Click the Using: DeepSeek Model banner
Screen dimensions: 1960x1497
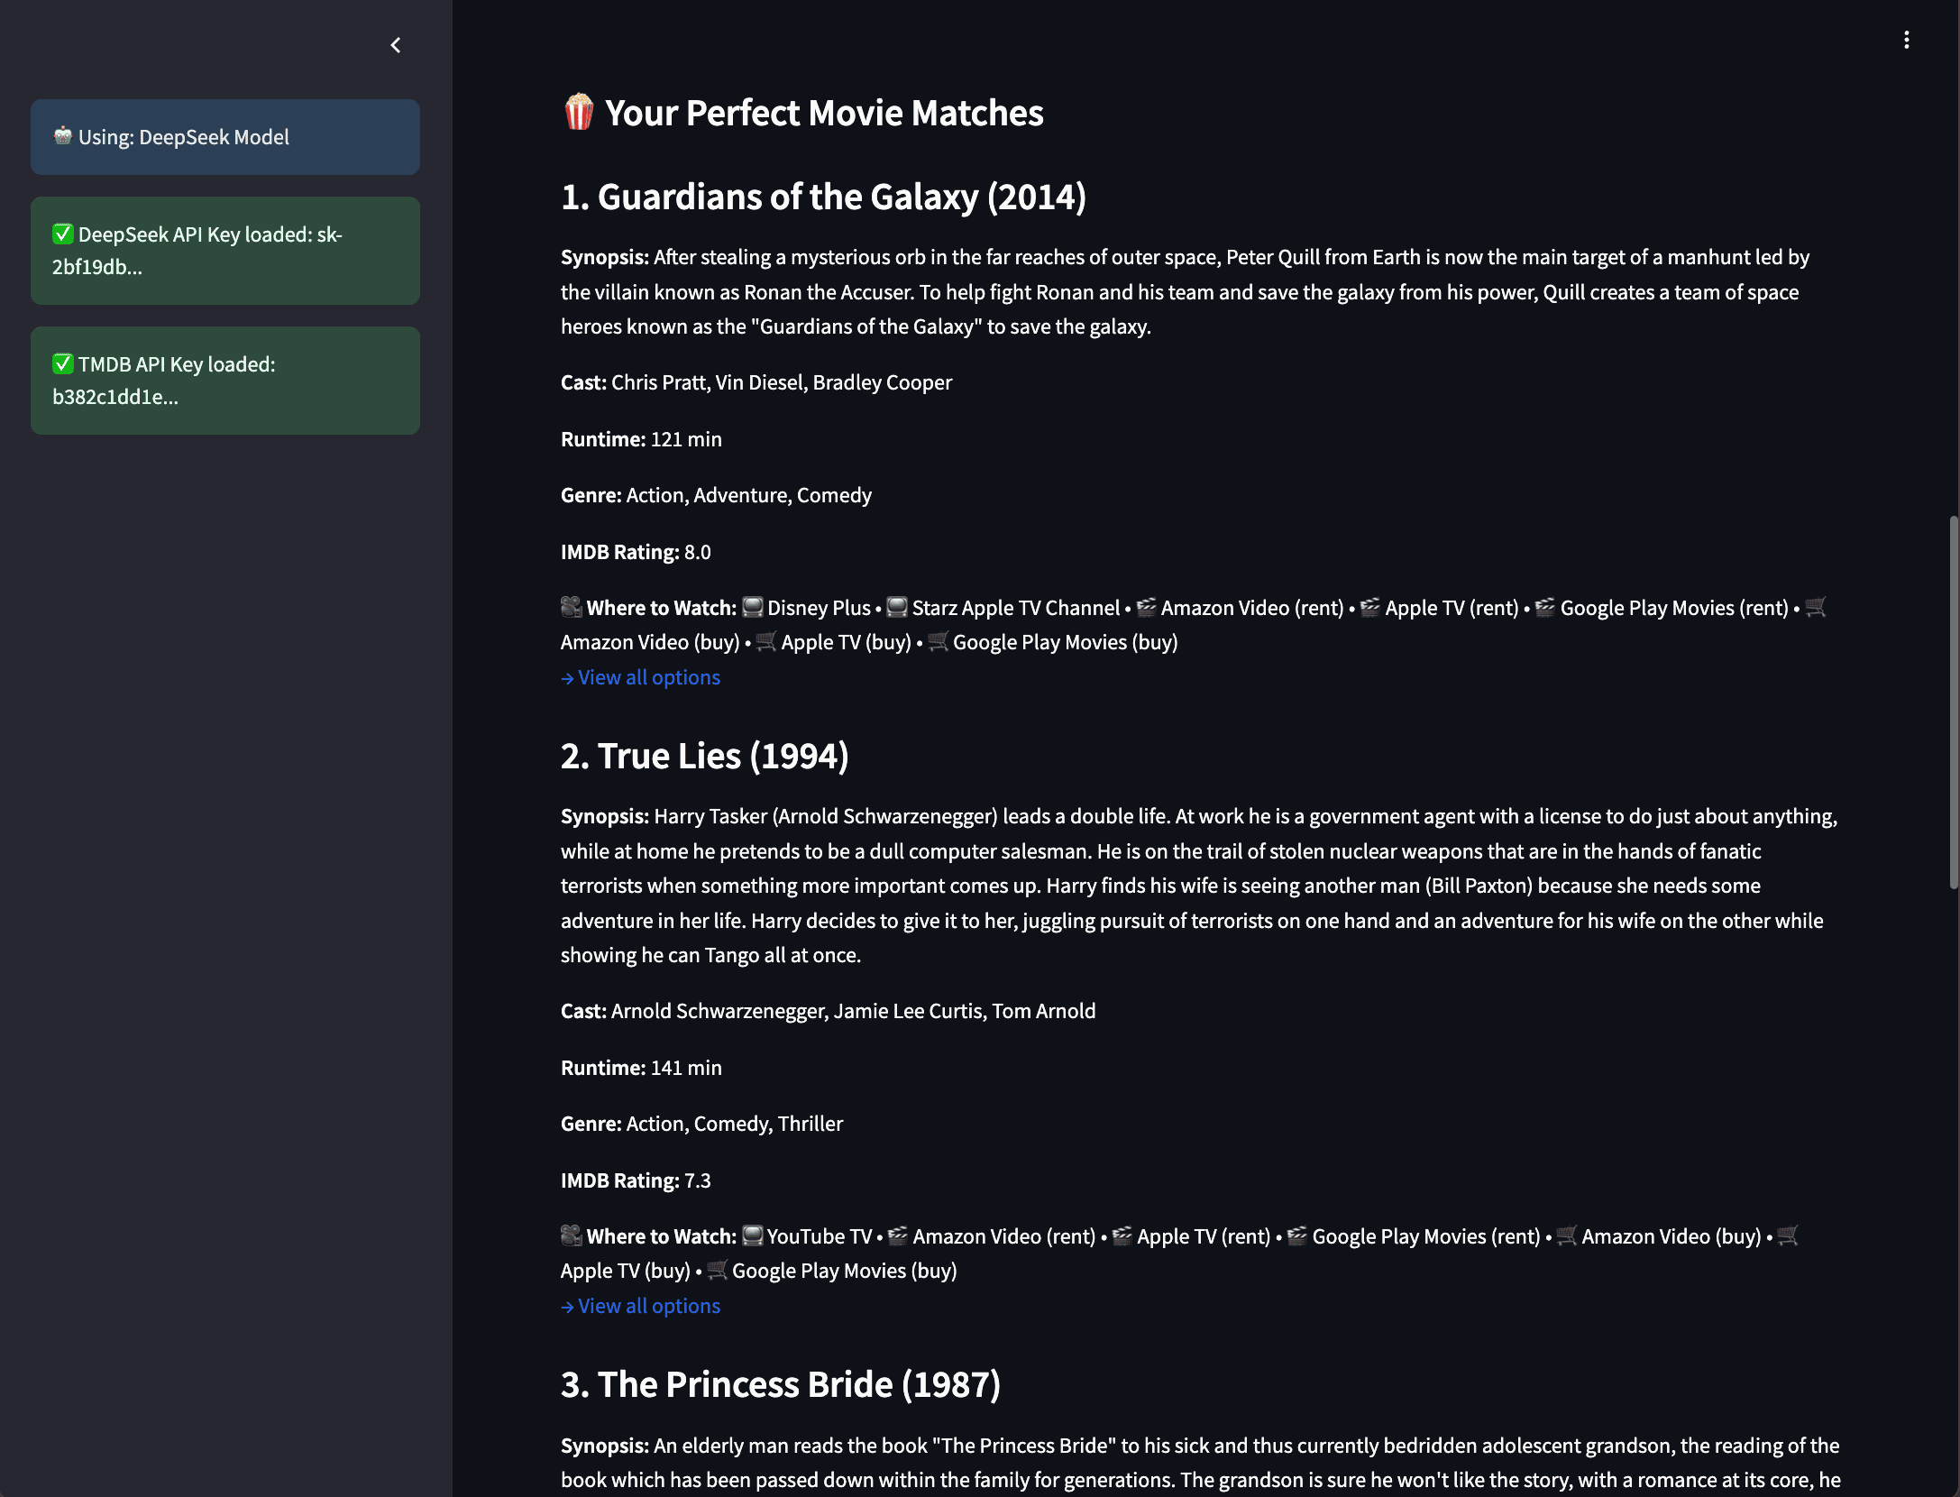coord(225,137)
